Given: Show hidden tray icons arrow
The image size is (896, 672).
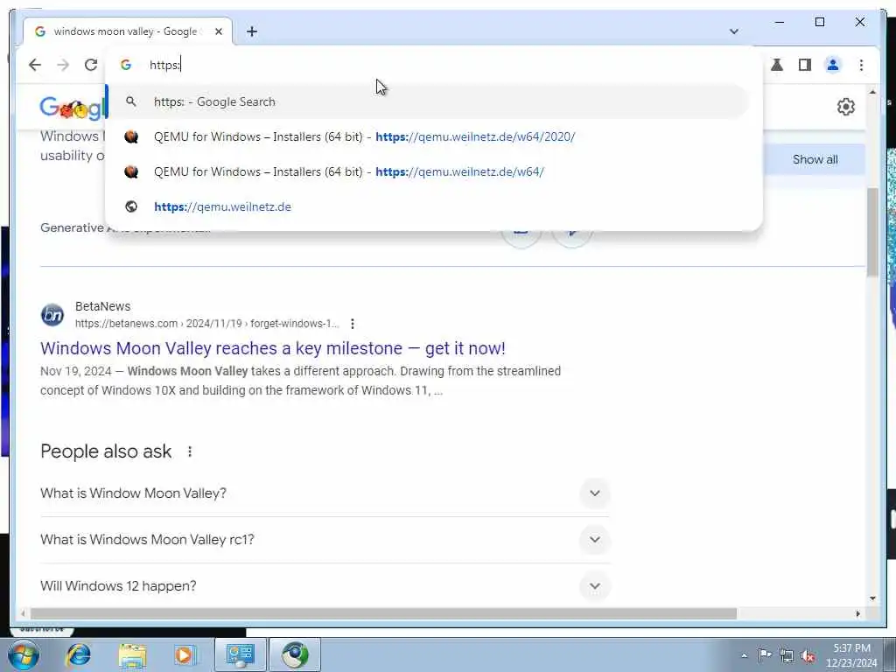Looking at the screenshot, I should pos(744,655).
